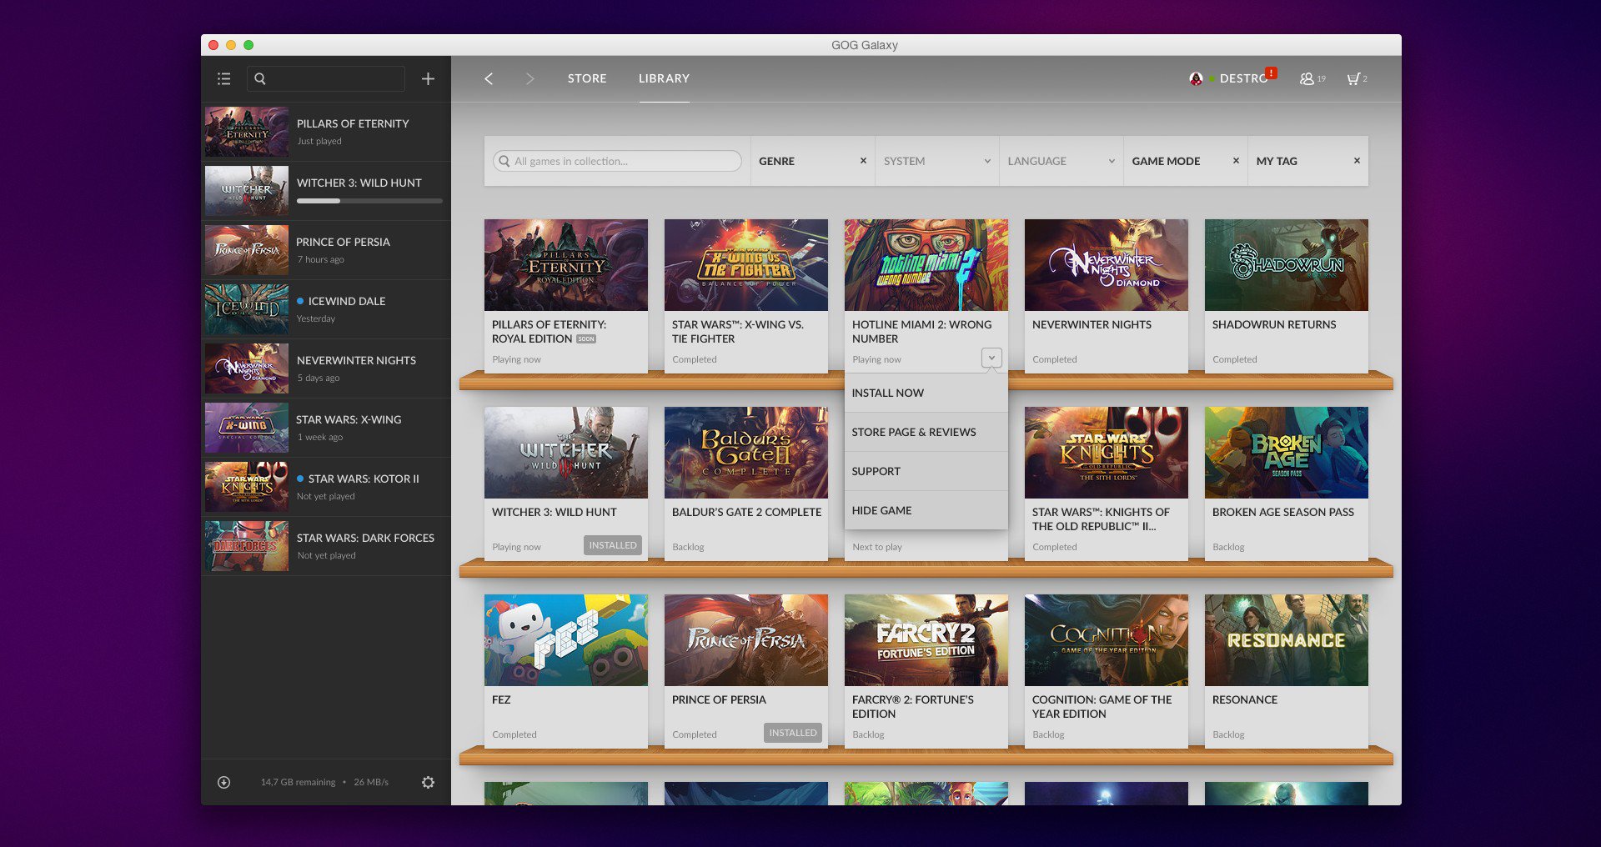Screen dimensions: 1601x847
Task: Clear the GAME MODE filter X
Action: tap(1236, 161)
